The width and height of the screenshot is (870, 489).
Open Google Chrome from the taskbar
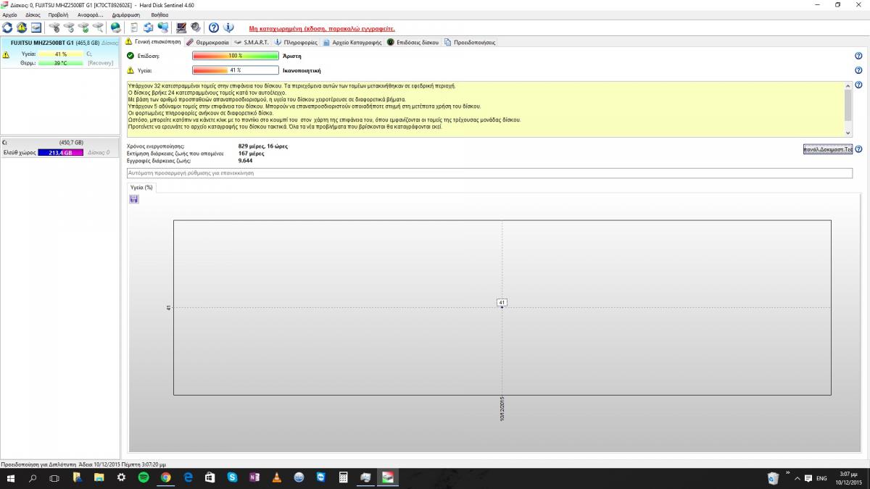(165, 478)
